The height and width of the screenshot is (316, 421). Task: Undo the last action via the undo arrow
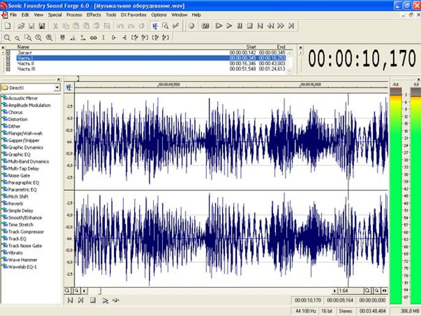pos(120,26)
